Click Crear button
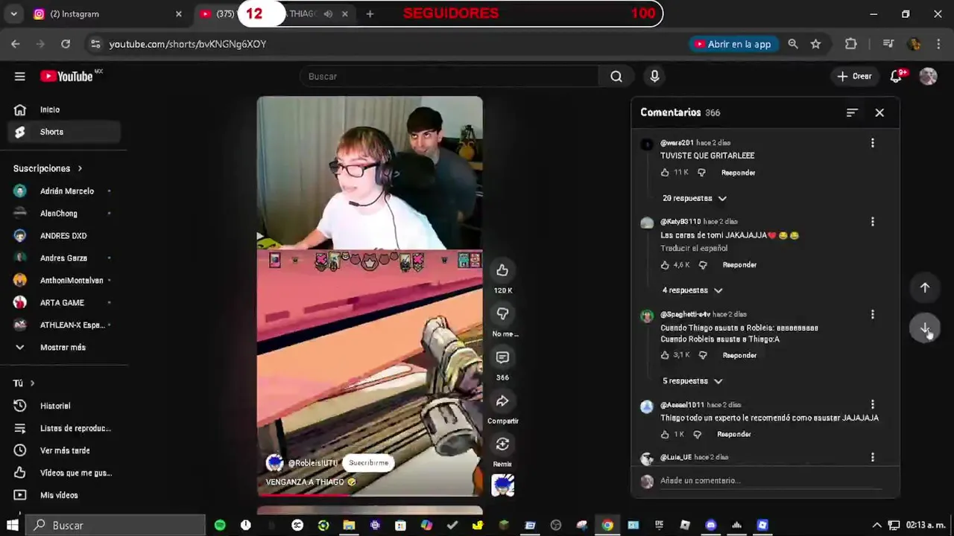This screenshot has height=536, width=954. coord(854,76)
